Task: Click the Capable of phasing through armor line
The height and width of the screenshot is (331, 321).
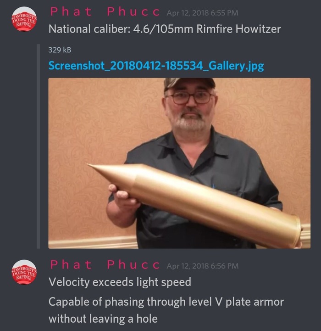Action: [x=166, y=302]
